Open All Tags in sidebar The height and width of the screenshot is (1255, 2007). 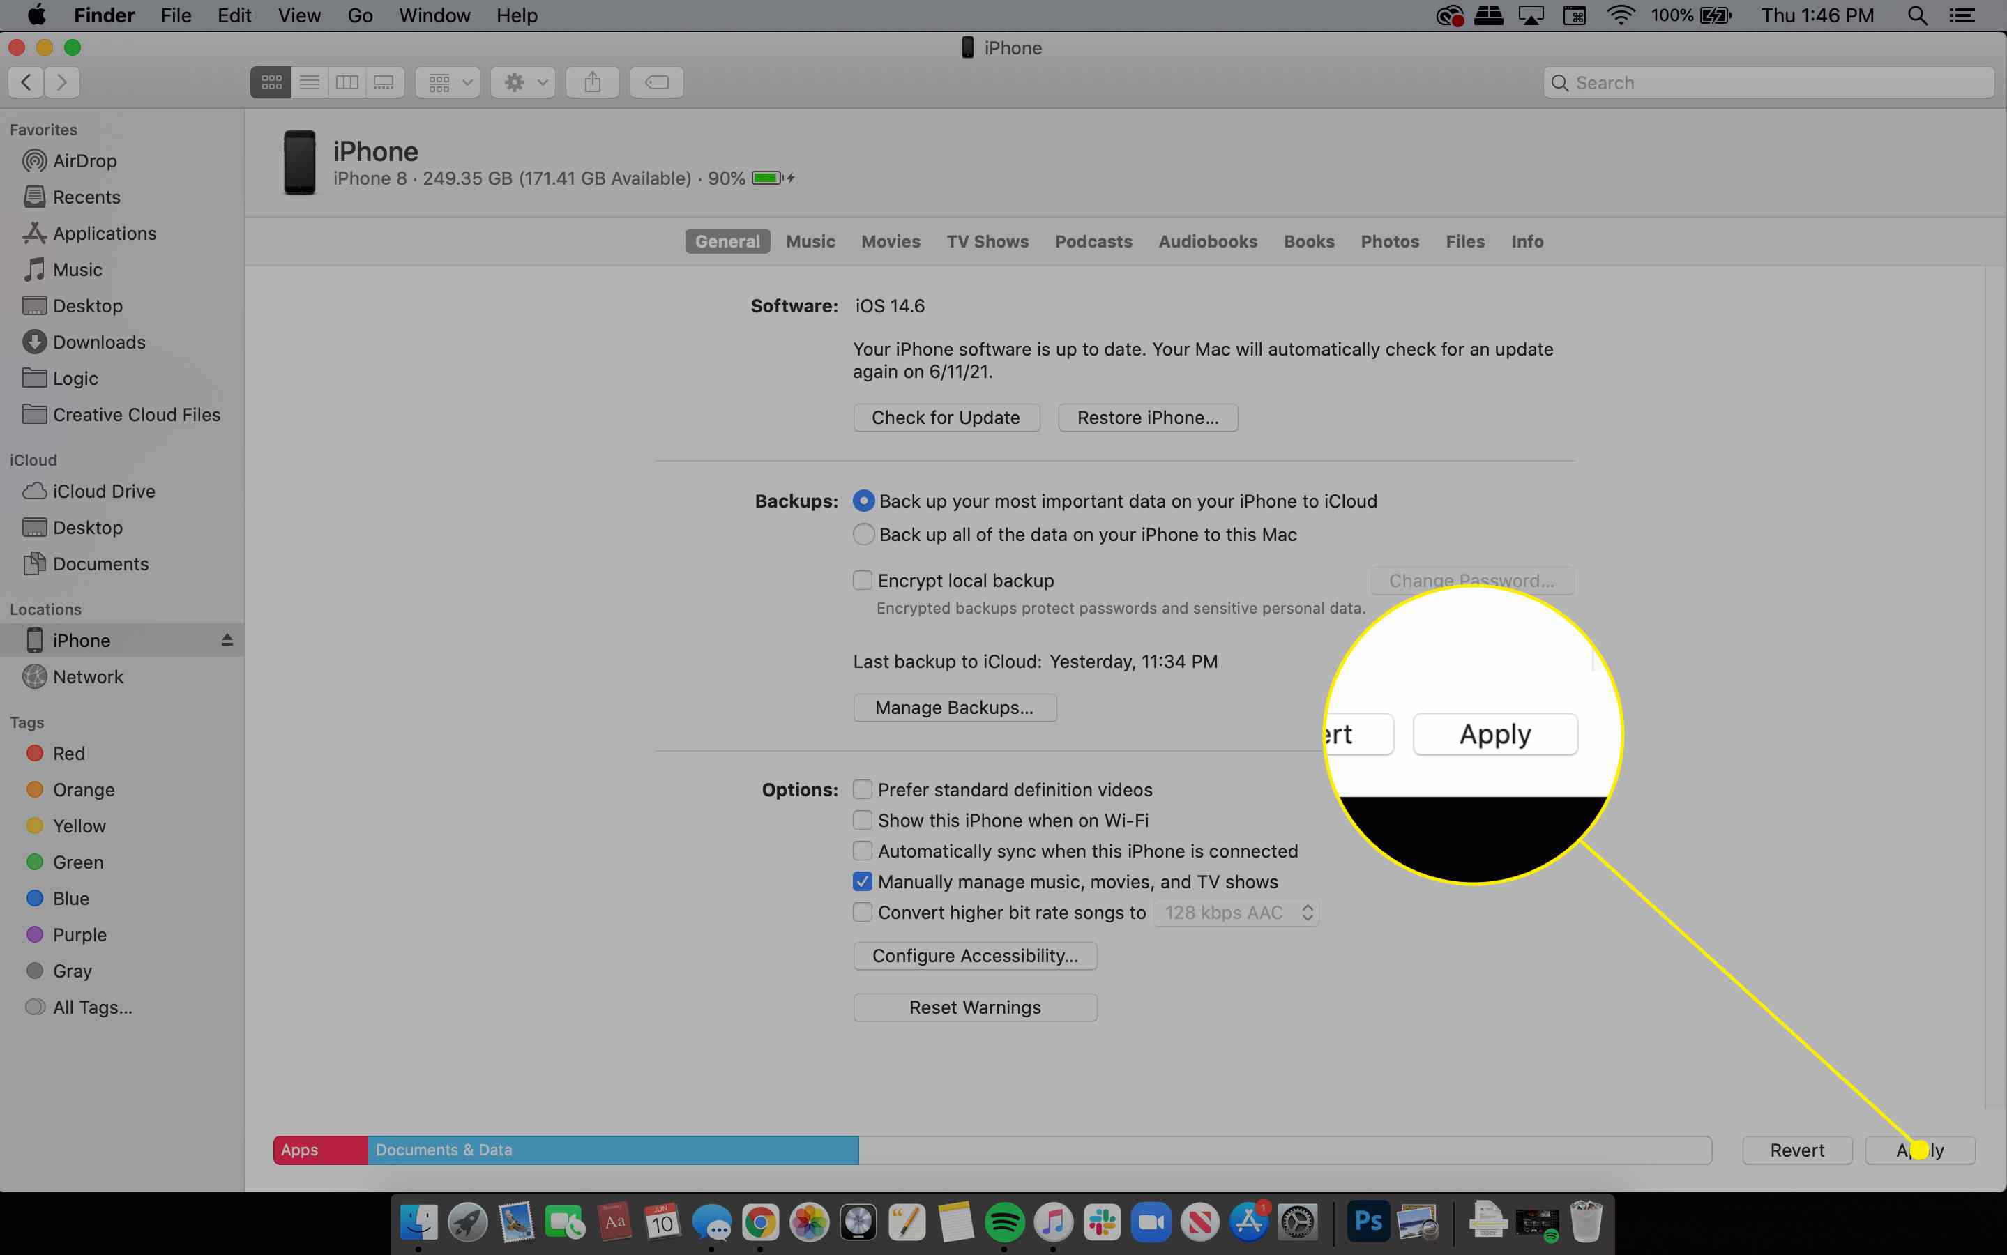point(79,1007)
